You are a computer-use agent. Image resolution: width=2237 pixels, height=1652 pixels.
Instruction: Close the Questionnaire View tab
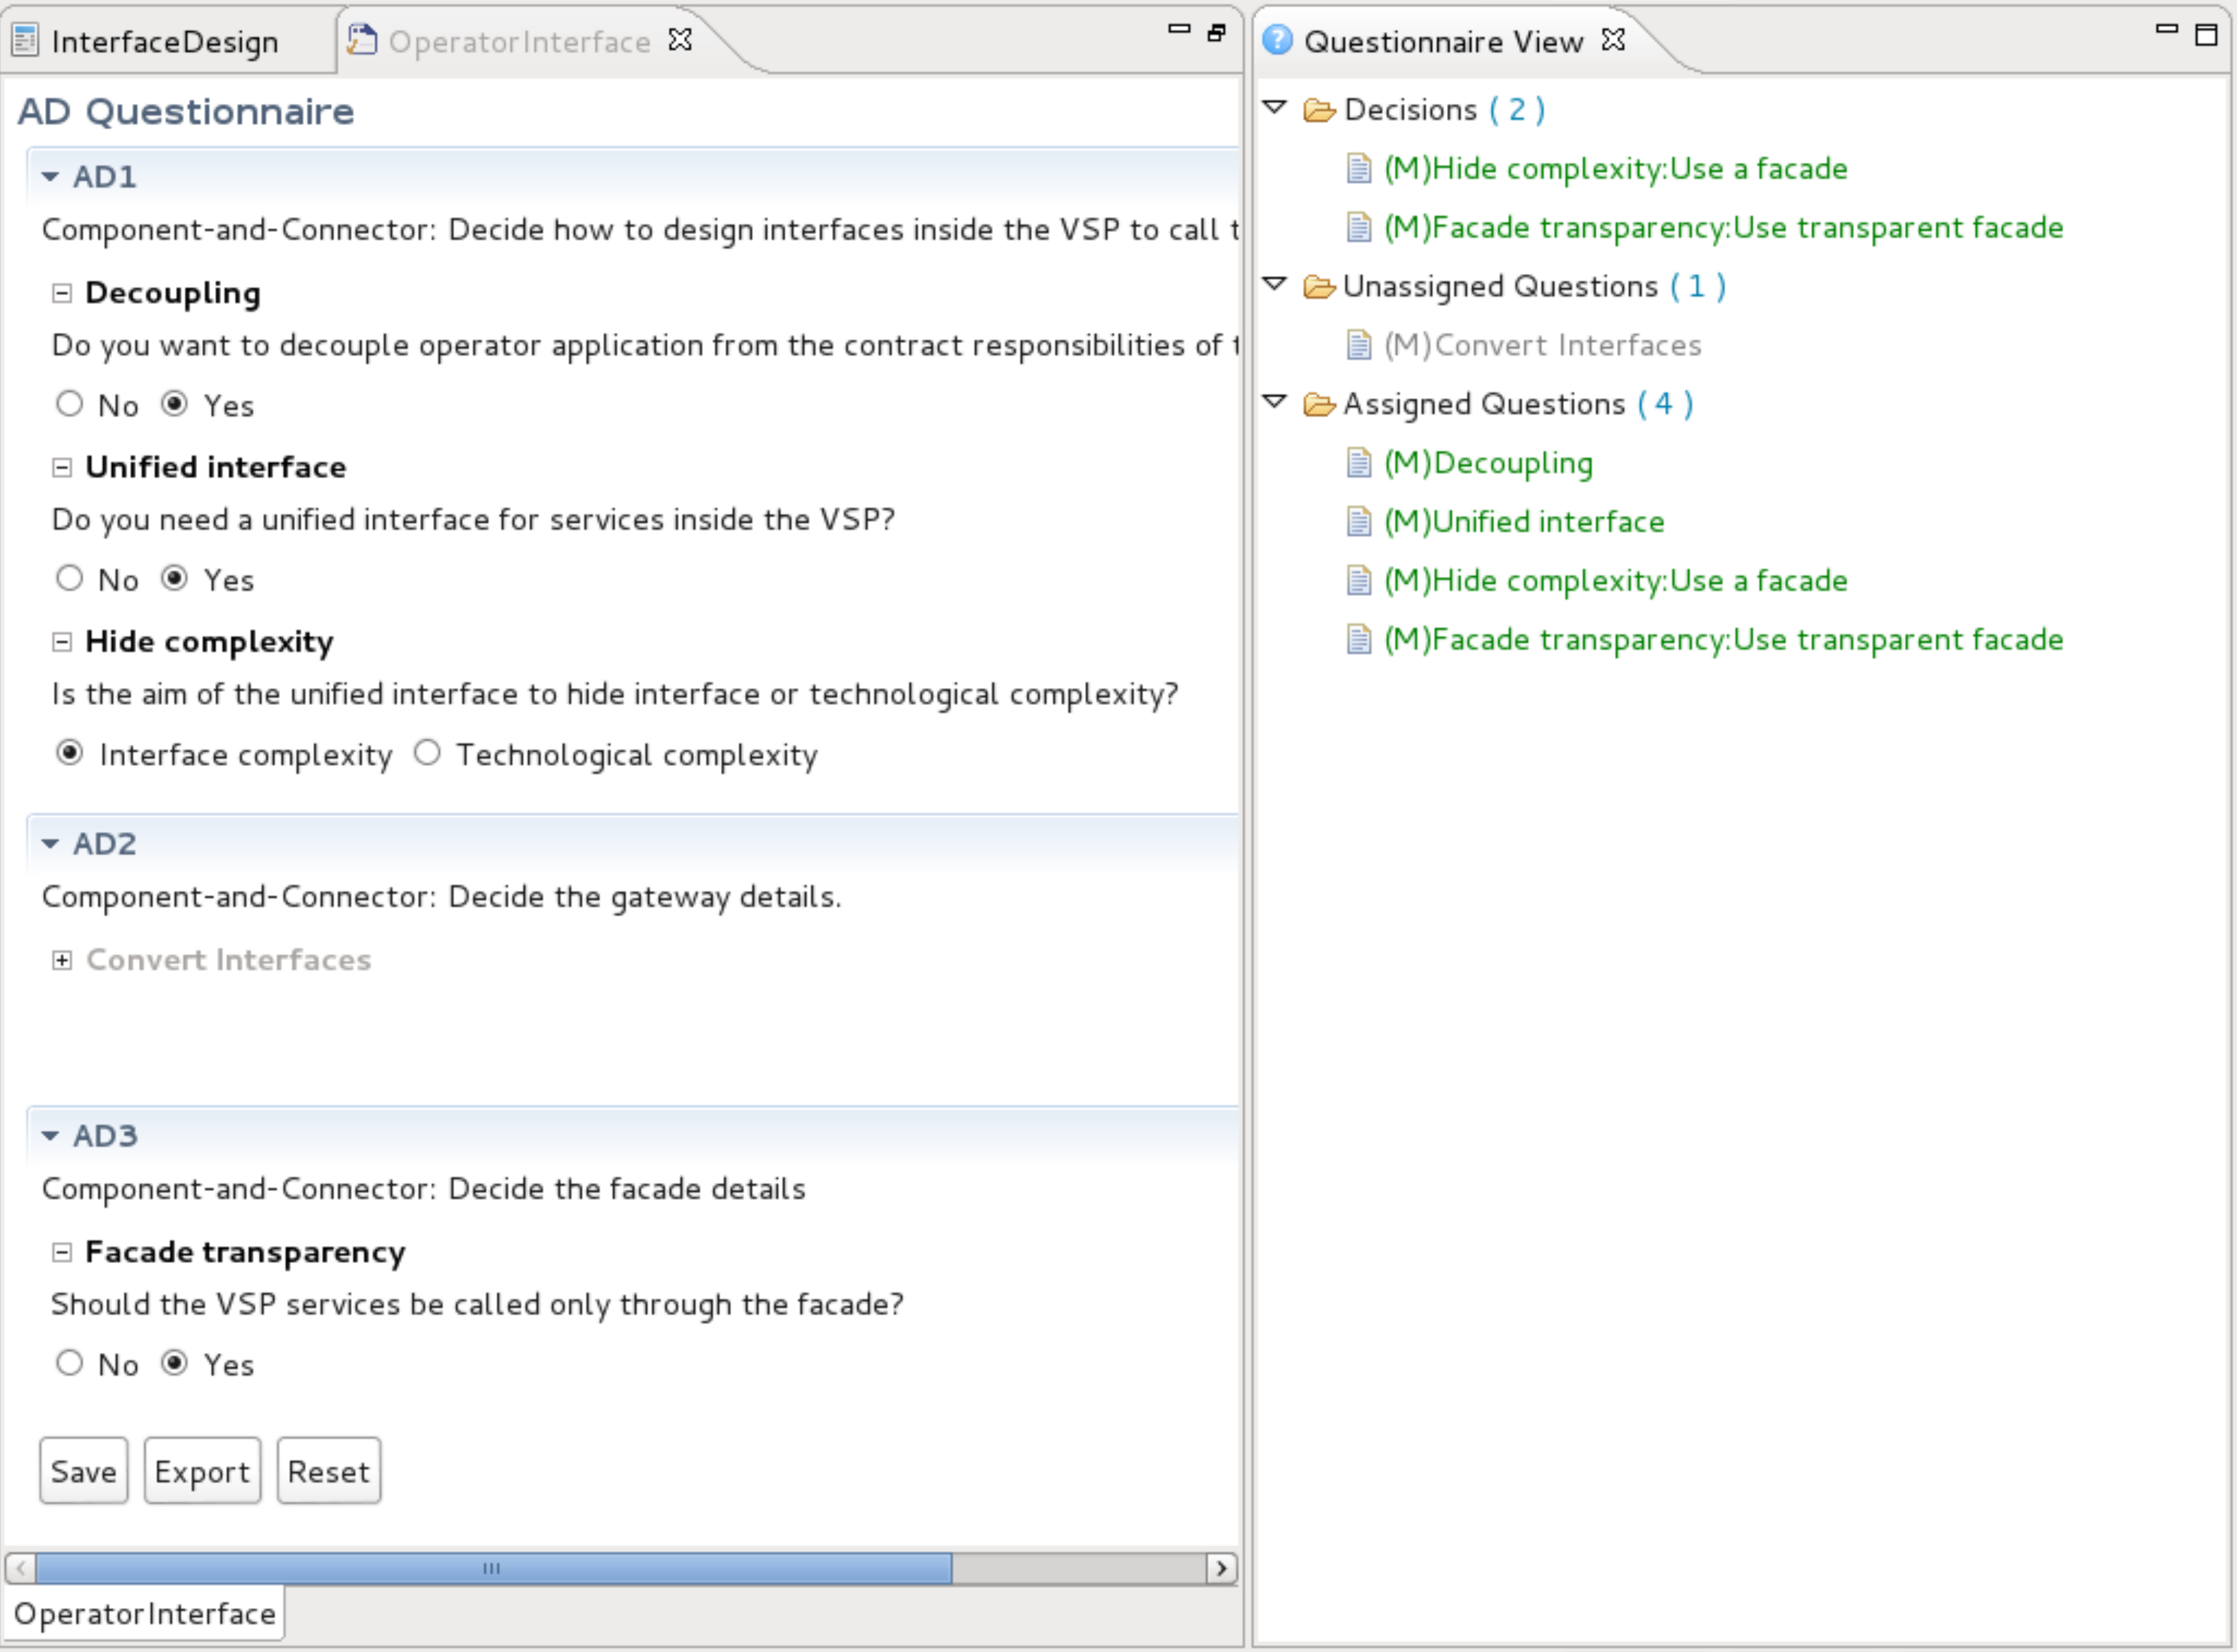[x=1613, y=39]
